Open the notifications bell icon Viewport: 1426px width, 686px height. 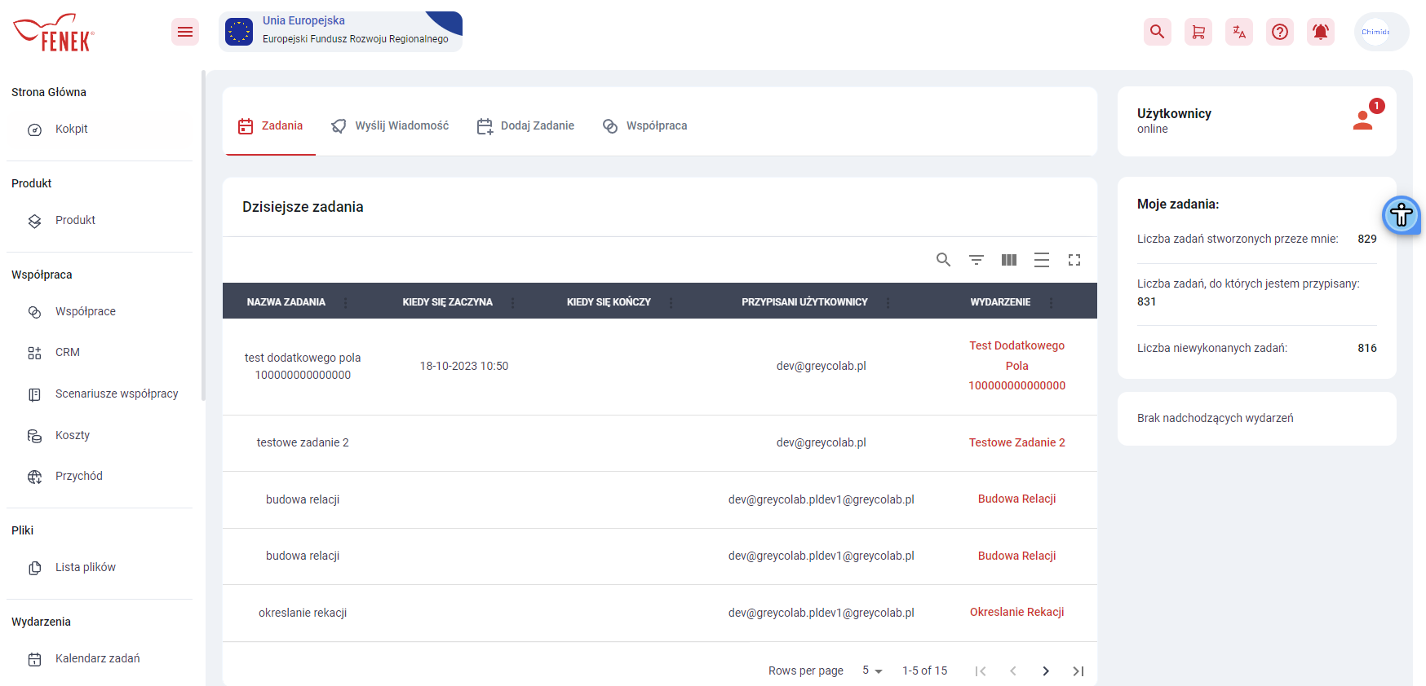1320,32
